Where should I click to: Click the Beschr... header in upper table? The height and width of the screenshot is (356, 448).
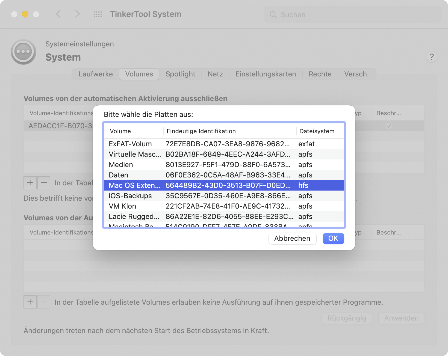coord(389,113)
